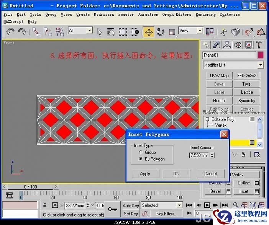Apply the UVW Map modifier button
Screen dimensions: 269x225
point(219,75)
